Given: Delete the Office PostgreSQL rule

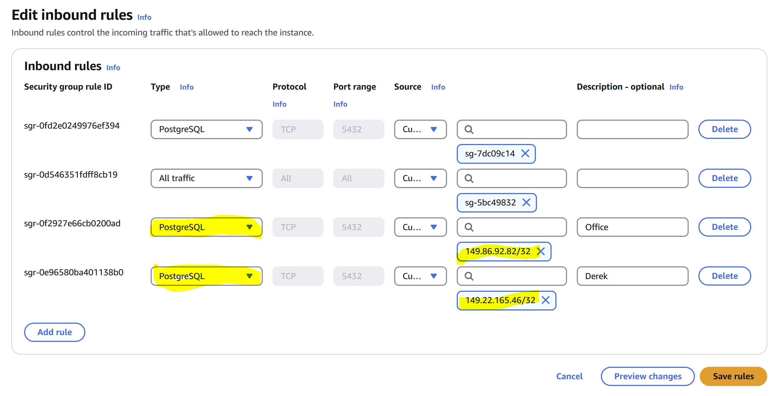Looking at the screenshot, I should pos(724,227).
